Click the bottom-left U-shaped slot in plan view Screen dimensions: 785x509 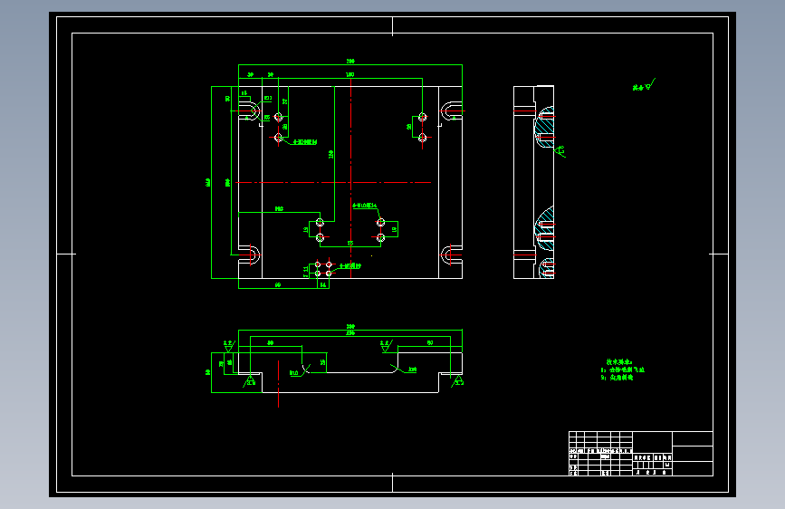pyautogui.click(x=249, y=254)
